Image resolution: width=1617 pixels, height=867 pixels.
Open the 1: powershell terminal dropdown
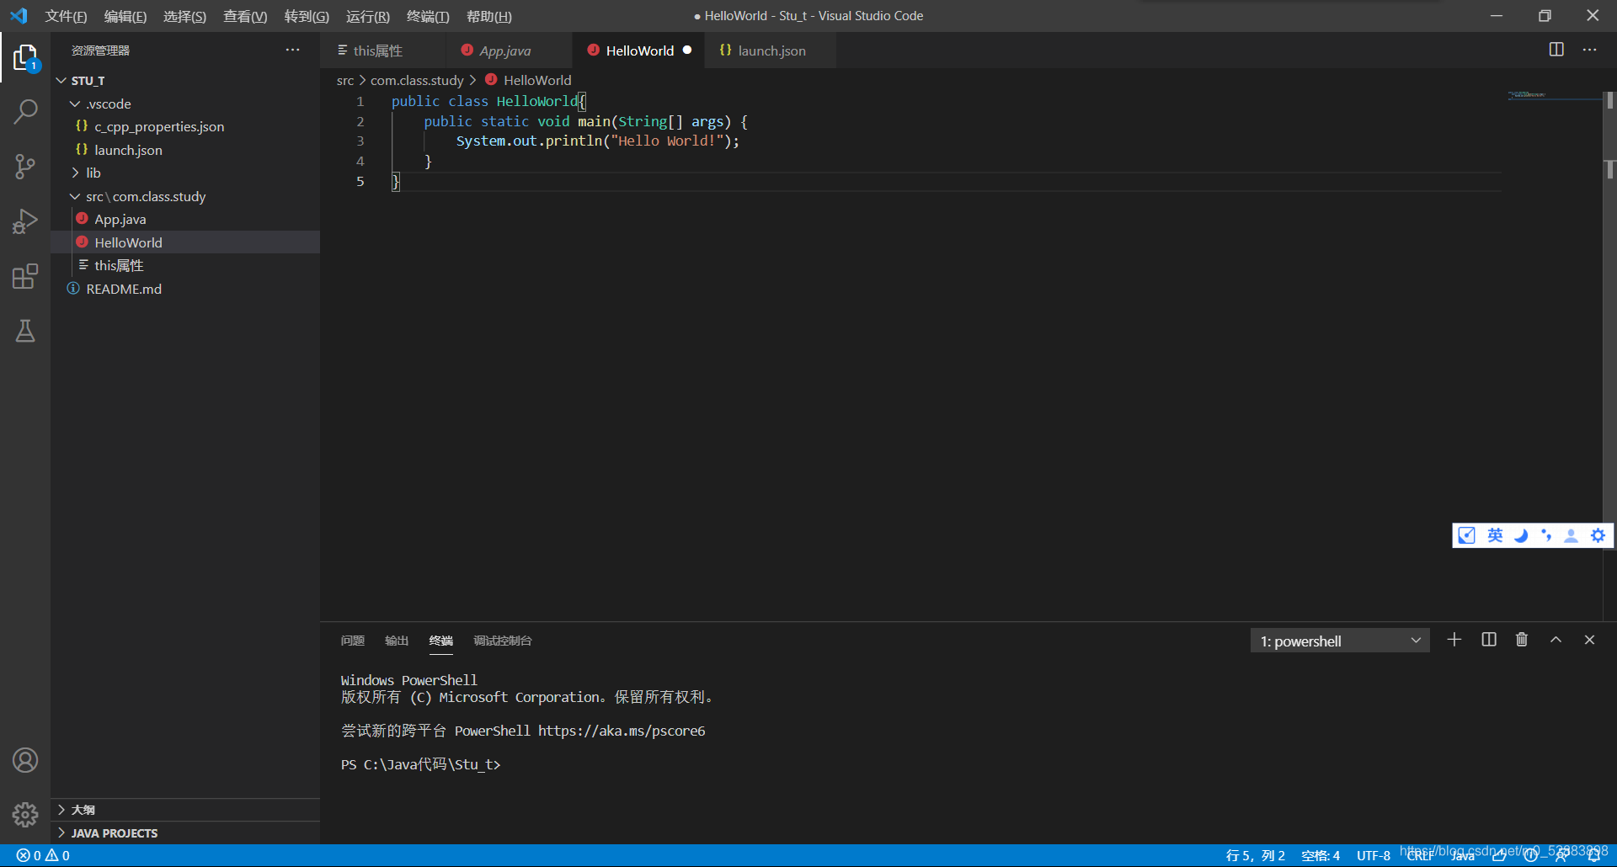(x=1340, y=641)
